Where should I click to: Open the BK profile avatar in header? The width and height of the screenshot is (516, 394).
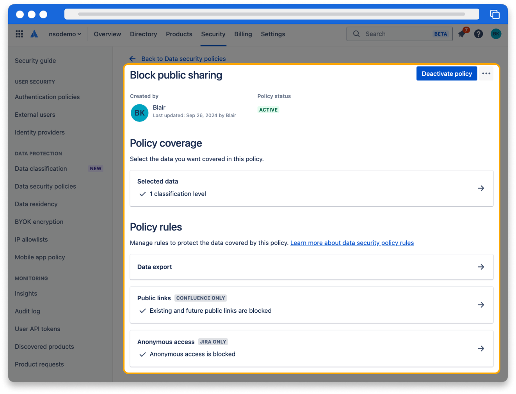click(x=496, y=34)
